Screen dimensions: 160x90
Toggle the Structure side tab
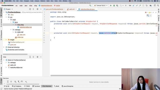(x=1, y=59)
